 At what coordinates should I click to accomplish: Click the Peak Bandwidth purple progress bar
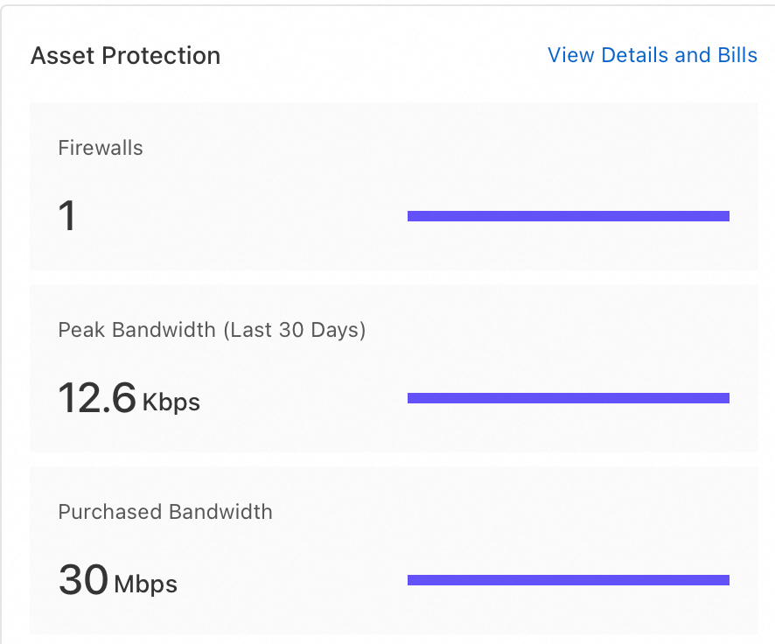[x=568, y=398]
